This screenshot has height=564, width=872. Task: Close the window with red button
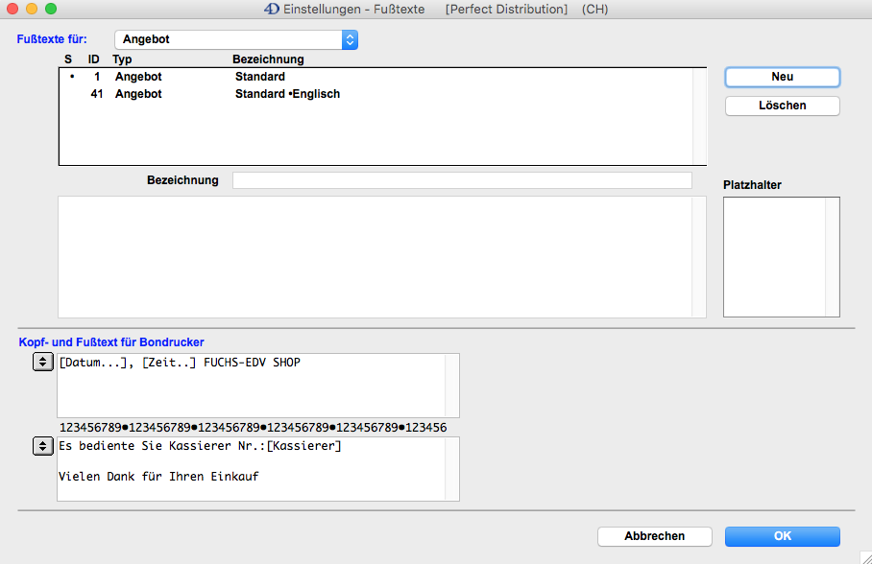pyautogui.click(x=12, y=9)
